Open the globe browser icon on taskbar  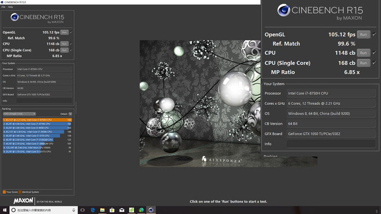point(141,210)
